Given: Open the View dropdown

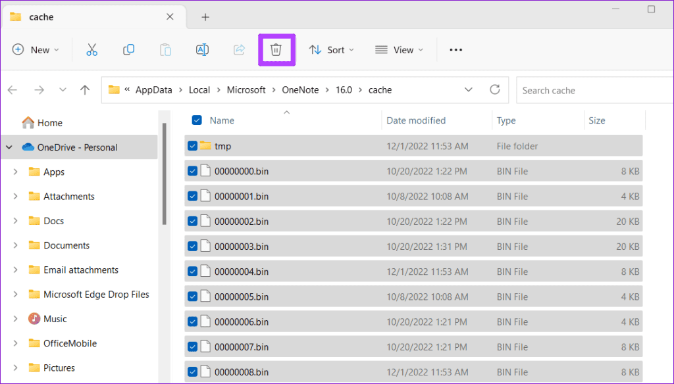Looking at the screenshot, I should 399,49.
